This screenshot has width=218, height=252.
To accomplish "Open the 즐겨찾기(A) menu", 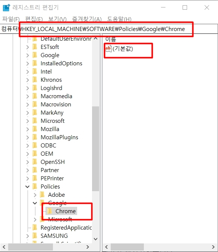I will [87, 19].
